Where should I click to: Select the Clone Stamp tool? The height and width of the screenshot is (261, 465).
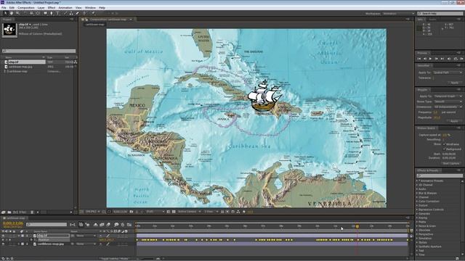[x=71, y=13]
